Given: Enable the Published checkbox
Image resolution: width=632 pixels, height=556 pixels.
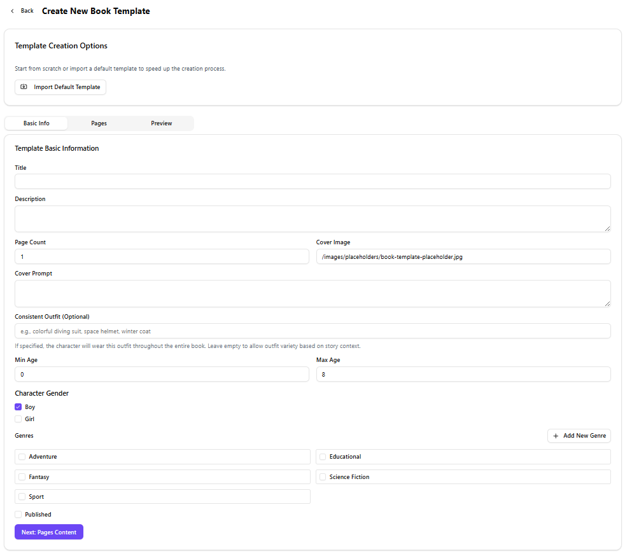Looking at the screenshot, I should 18,515.
